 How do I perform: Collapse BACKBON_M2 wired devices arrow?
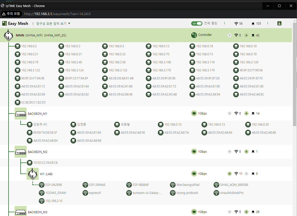click(246, 152)
